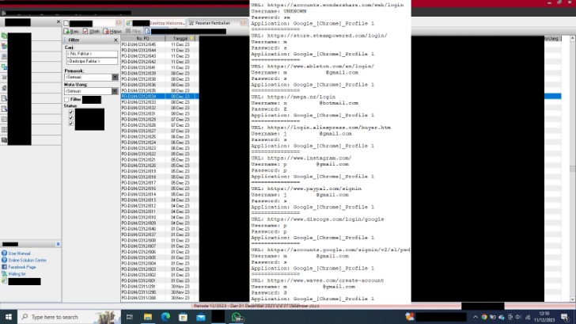Expand the hidden system tray icons
The width and height of the screenshot is (576, 324).
[475, 317]
